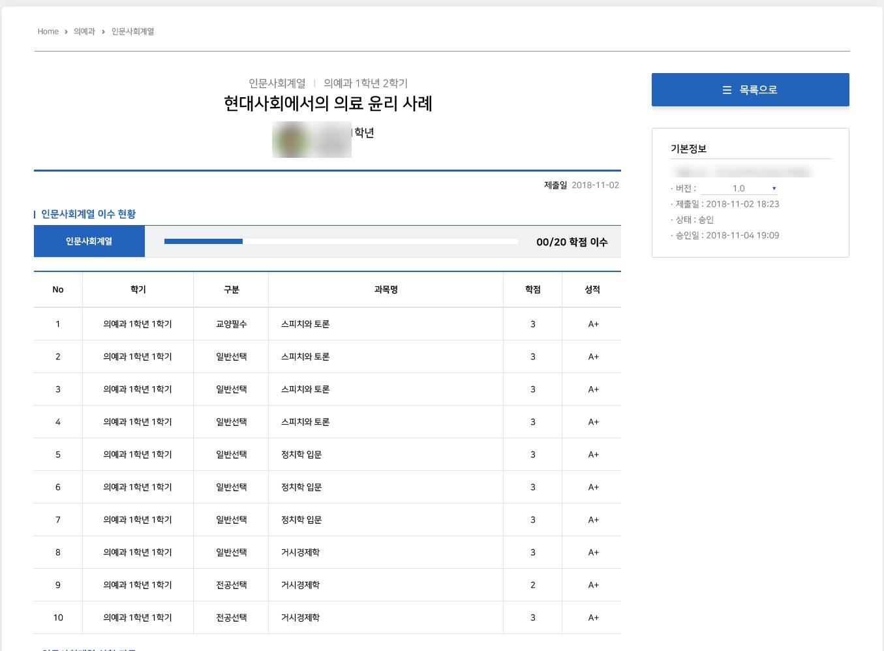Select 정치학 입문 in row 5
This screenshot has width=884, height=651.
301,455
